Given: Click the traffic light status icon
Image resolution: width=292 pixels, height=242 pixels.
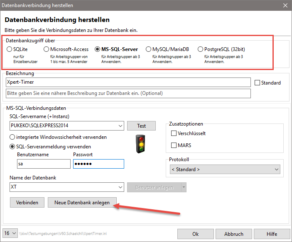Looking at the screenshot, I should pyautogui.click(x=142, y=144).
